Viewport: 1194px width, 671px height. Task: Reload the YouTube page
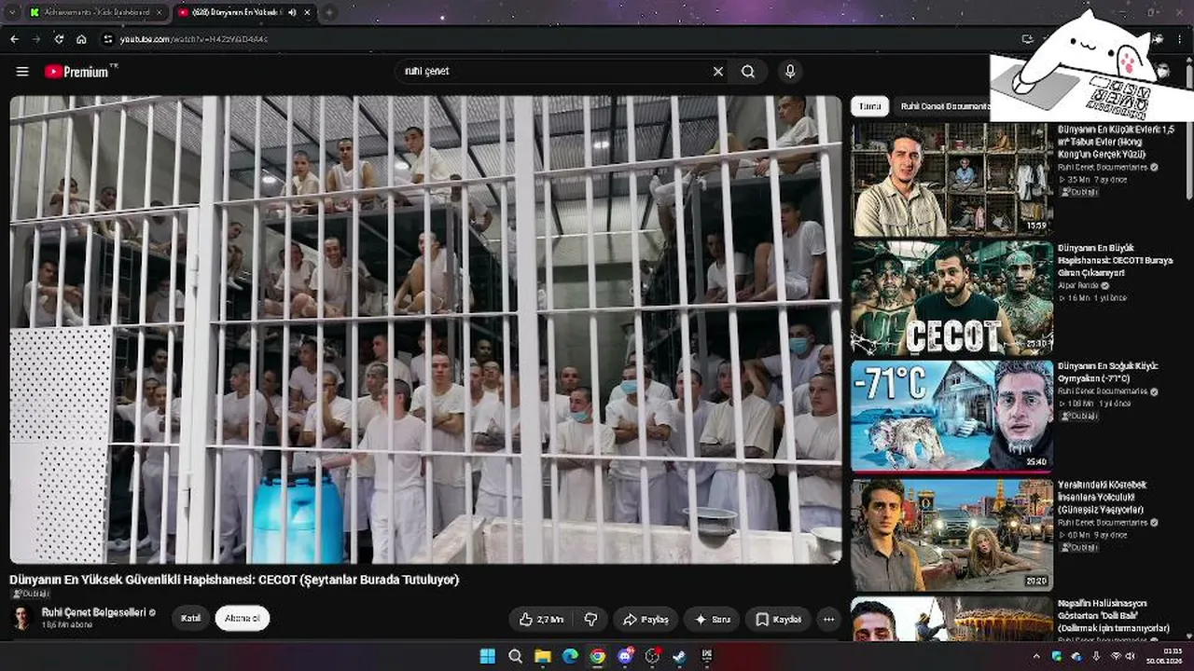pos(59,39)
